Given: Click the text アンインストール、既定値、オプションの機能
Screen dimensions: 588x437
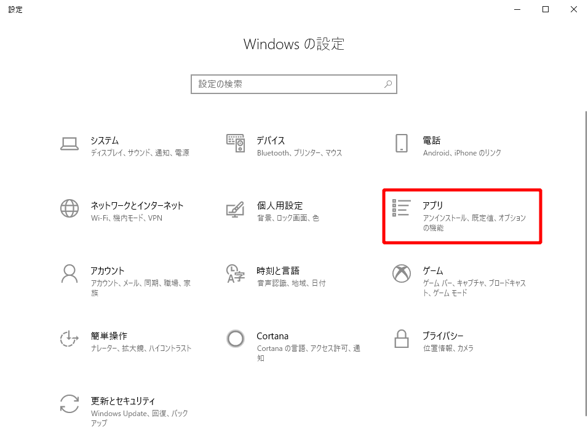Looking at the screenshot, I should coord(474,223).
